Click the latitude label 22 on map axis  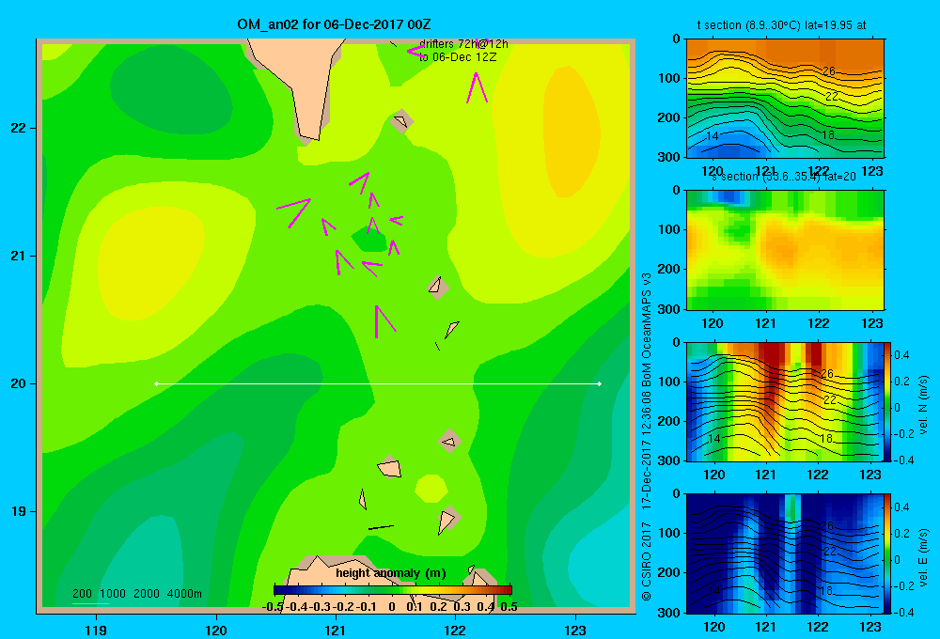(19, 128)
